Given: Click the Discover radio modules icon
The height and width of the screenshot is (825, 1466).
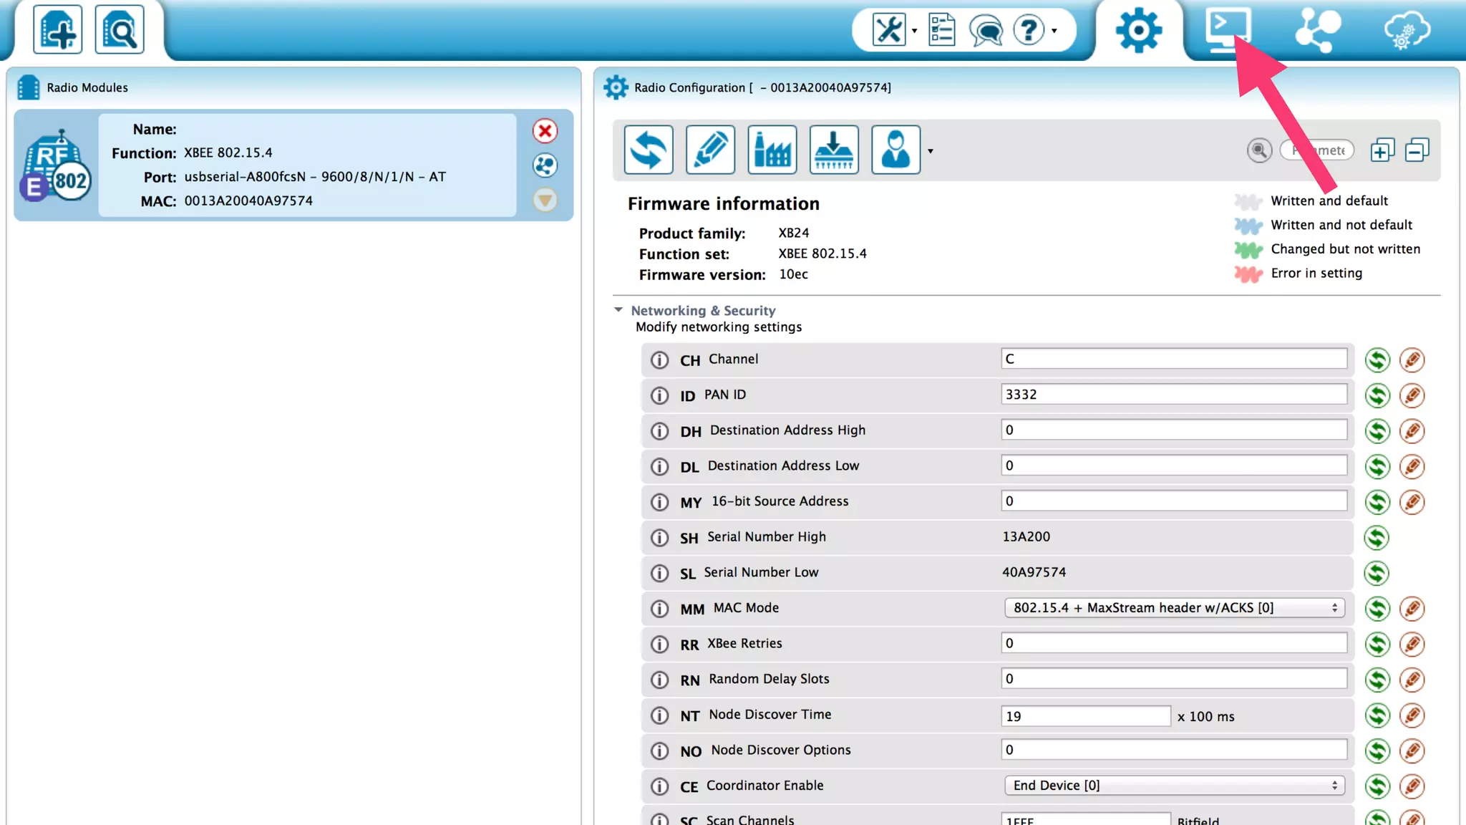Looking at the screenshot, I should click(119, 29).
